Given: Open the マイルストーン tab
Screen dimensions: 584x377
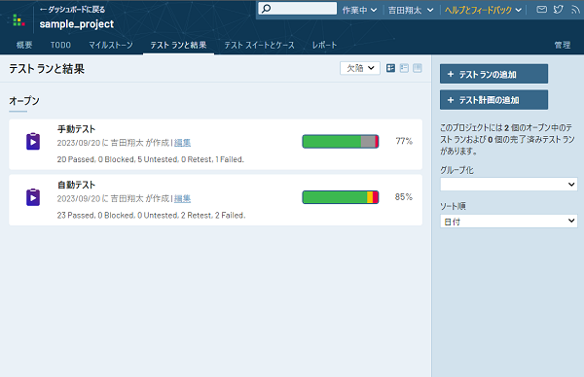Looking at the screenshot, I should [x=111, y=45].
